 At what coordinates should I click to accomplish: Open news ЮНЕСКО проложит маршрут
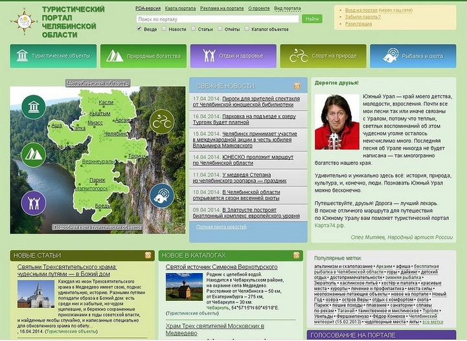point(243,160)
